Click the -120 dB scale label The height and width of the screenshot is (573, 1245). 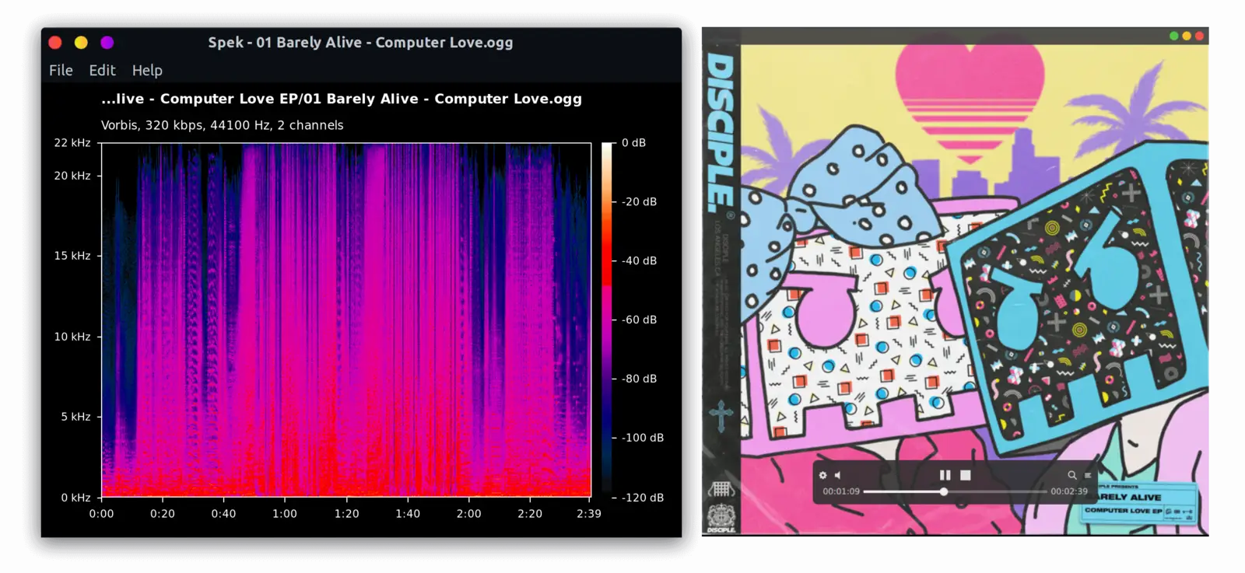[643, 498]
